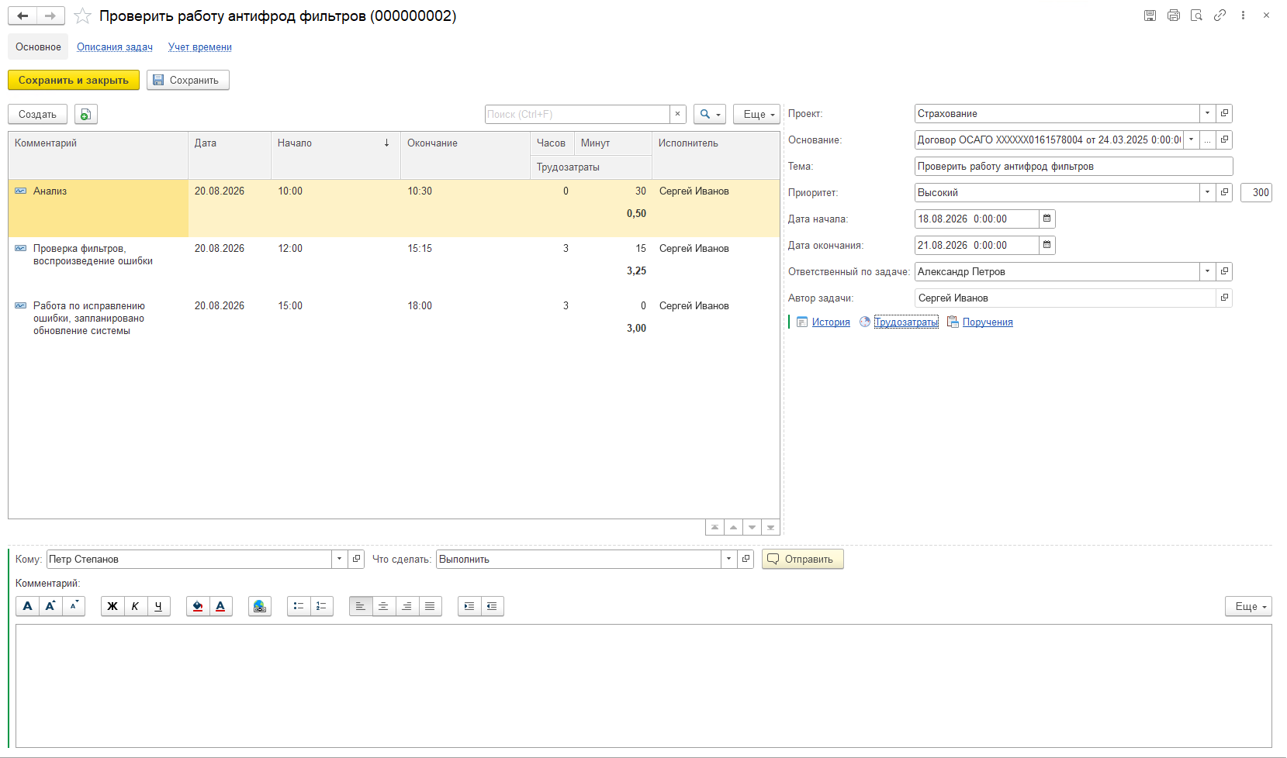Apply underline (Ч) formatting

coord(158,606)
